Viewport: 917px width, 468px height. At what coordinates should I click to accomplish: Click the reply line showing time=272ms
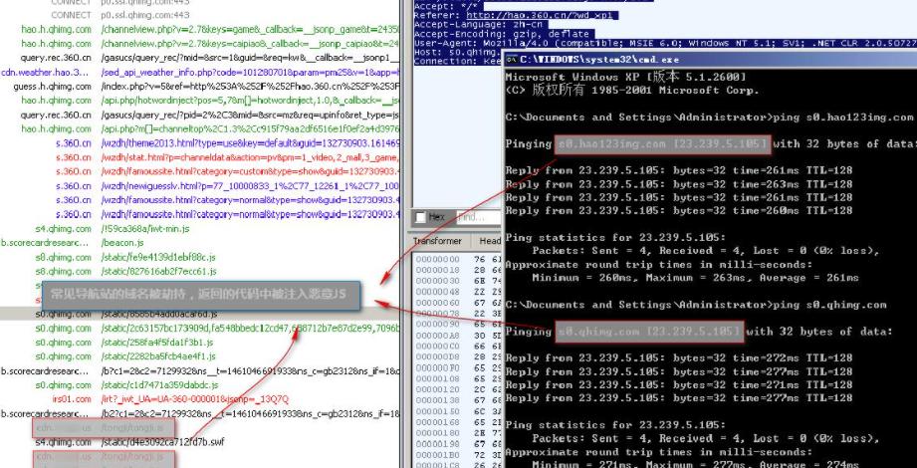coord(679,358)
